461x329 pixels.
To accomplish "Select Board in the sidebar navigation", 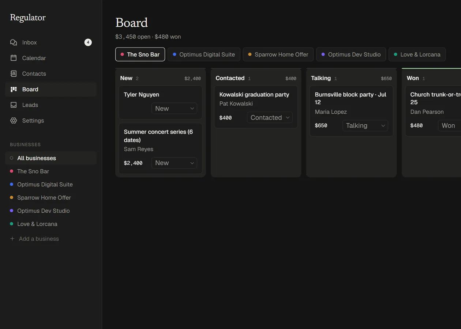I will click(x=51, y=89).
